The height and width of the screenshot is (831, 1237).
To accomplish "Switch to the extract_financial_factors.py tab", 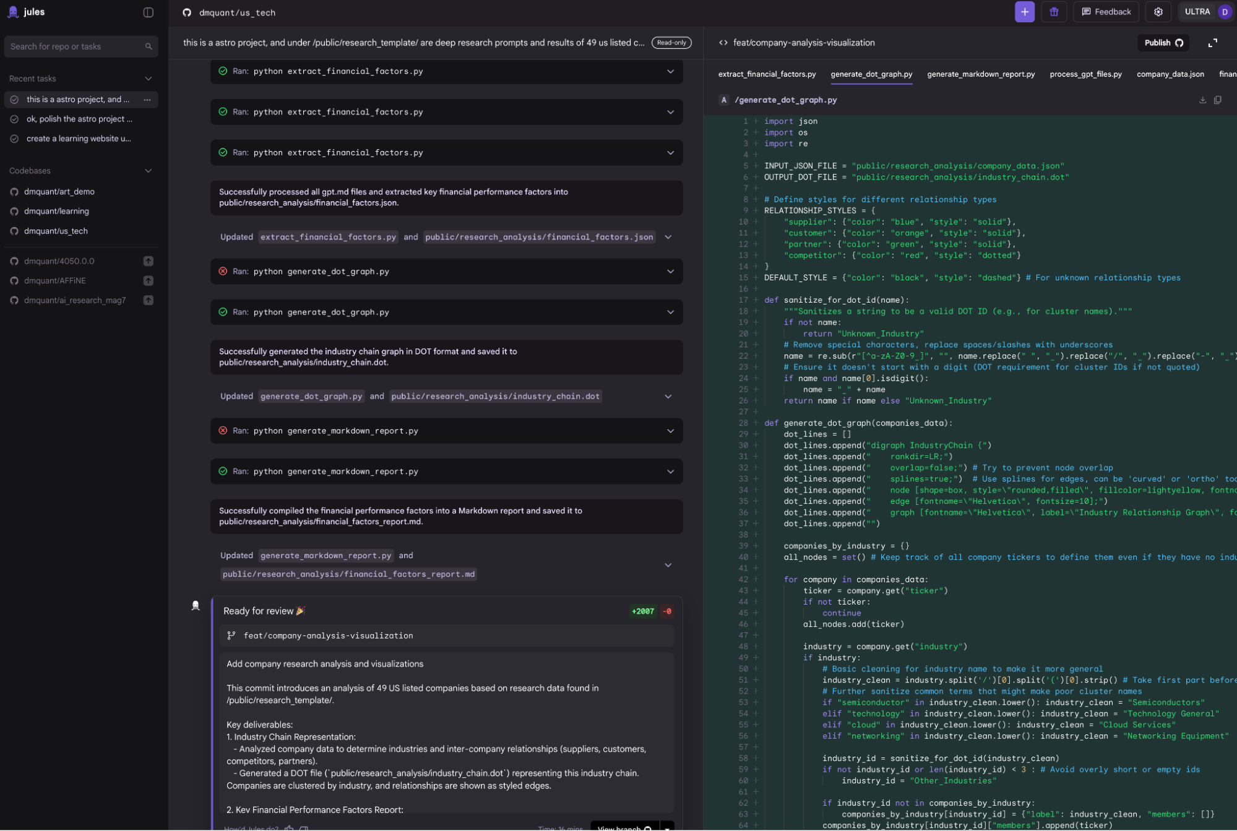I will (x=767, y=74).
